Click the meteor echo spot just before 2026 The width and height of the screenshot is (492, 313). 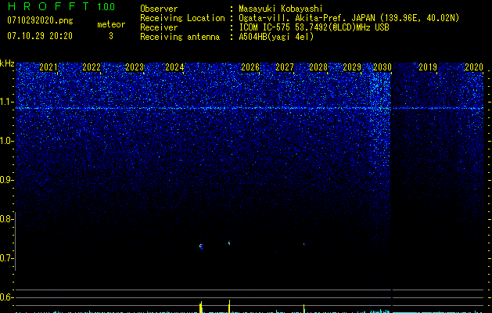pos(229,243)
